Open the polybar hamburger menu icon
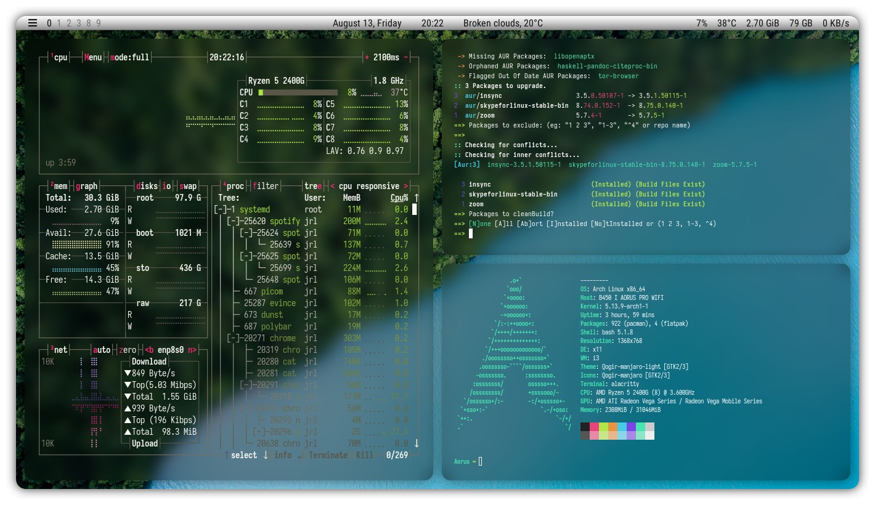This screenshot has width=875, height=505. tap(33, 23)
